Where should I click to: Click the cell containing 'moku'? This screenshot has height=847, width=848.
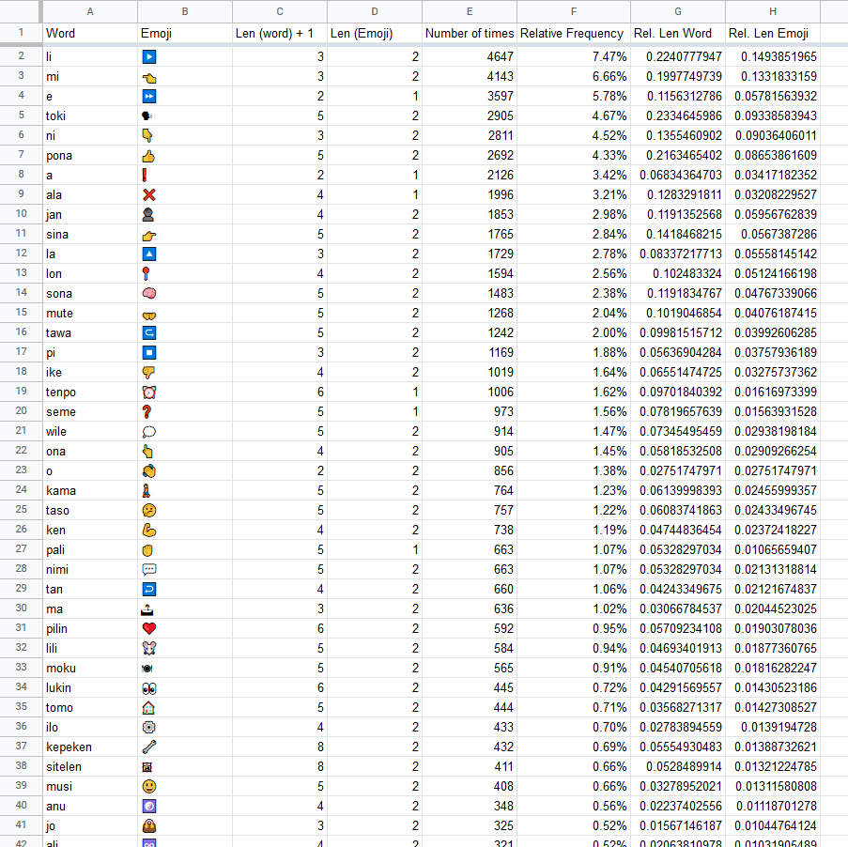tap(90, 668)
